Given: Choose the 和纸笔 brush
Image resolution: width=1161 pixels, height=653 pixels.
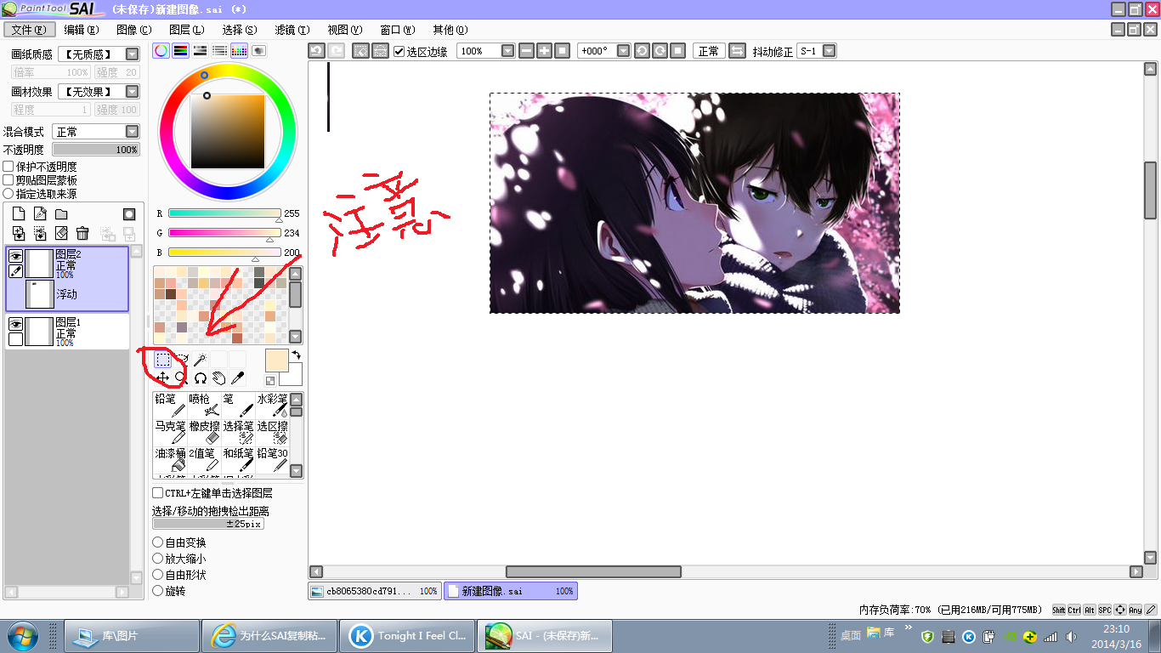Looking at the screenshot, I should 238,460.
